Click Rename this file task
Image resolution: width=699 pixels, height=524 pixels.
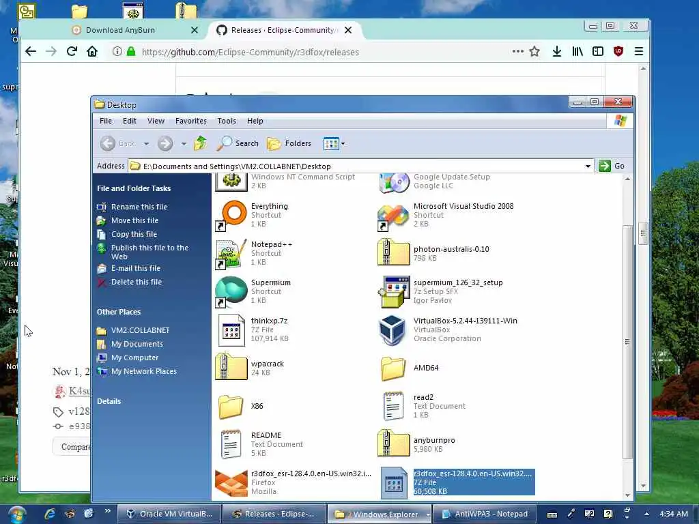139,207
